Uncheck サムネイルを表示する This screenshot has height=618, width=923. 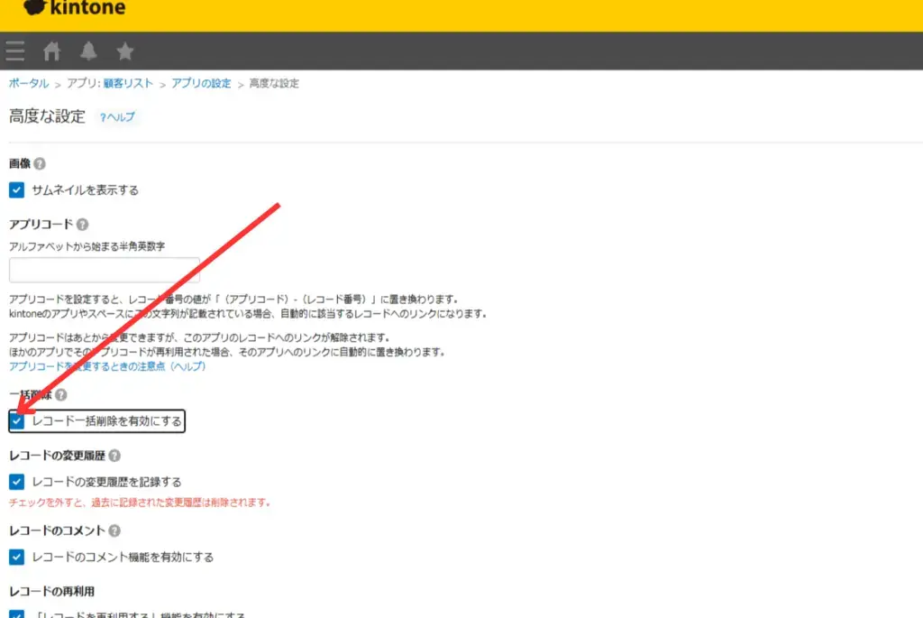(x=16, y=190)
